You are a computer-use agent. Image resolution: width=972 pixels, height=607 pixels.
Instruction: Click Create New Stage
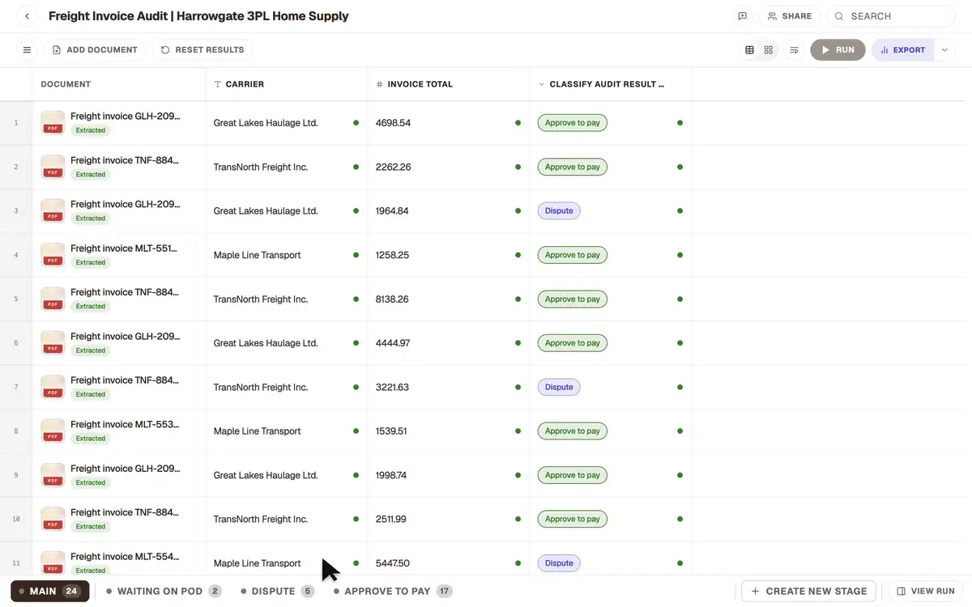point(809,592)
